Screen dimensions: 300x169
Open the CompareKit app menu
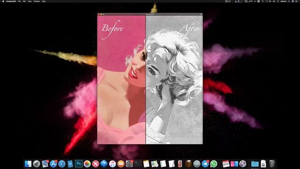11,1
